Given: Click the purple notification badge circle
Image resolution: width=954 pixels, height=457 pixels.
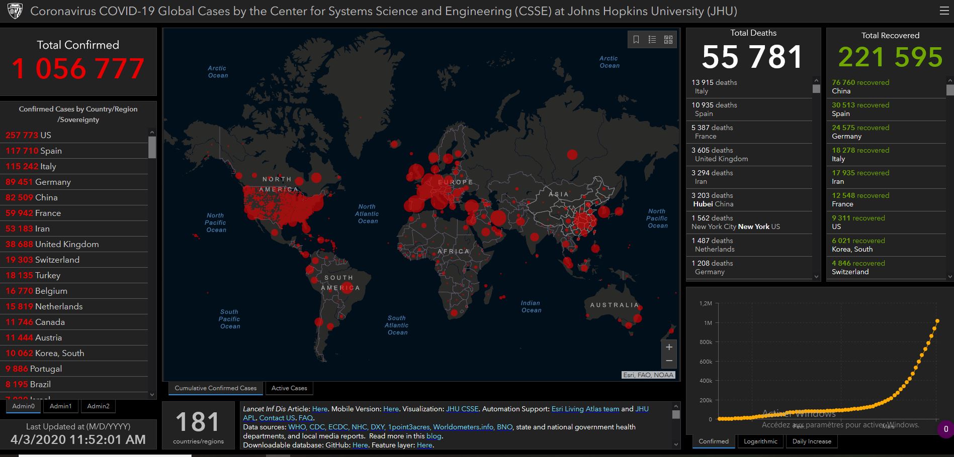Looking at the screenshot, I should click(945, 429).
